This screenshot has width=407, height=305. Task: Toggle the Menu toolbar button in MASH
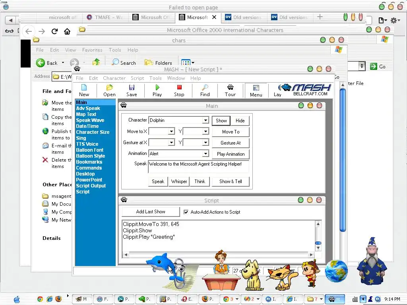256,91
